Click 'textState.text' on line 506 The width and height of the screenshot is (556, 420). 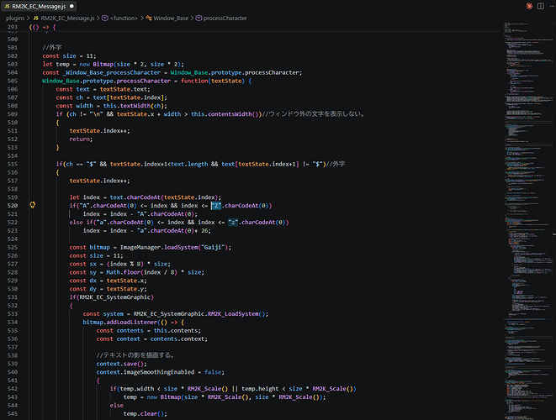(124, 89)
